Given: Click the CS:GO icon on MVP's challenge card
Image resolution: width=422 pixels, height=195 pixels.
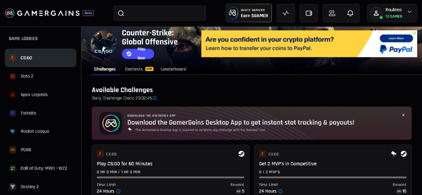Looking at the screenshot, I should point(262,154).
